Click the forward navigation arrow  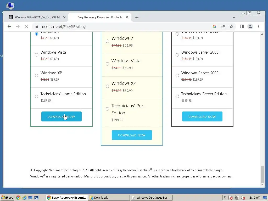point(18,26)
